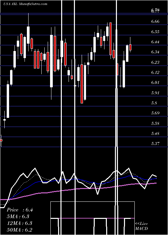
Task: Click the 6.23 price axis label
Action: [x=155, y=62]
